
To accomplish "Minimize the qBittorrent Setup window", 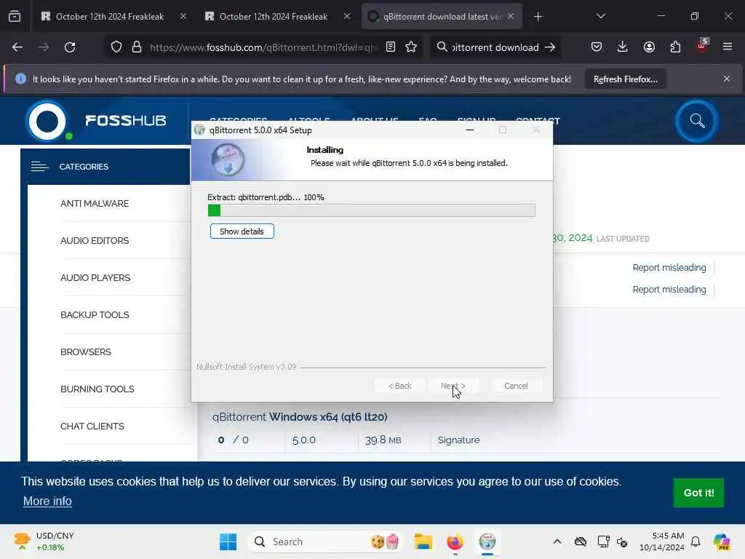I will [470, 130].
